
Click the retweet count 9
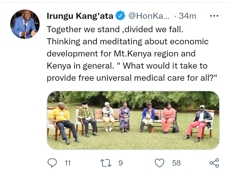pyautogui.click(x=120, y=163)
